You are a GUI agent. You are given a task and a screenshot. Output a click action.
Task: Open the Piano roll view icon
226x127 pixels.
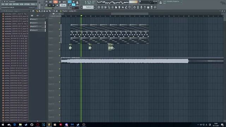tap(106, 7)
